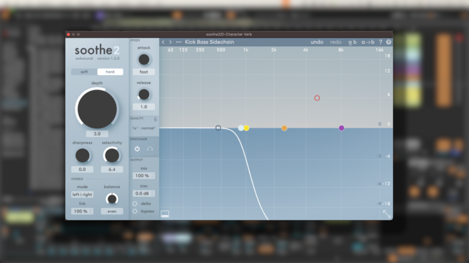This screenshot has width=469, height=263.
Task: Select the high-cut filter node
Action: (x=218, y=128)
